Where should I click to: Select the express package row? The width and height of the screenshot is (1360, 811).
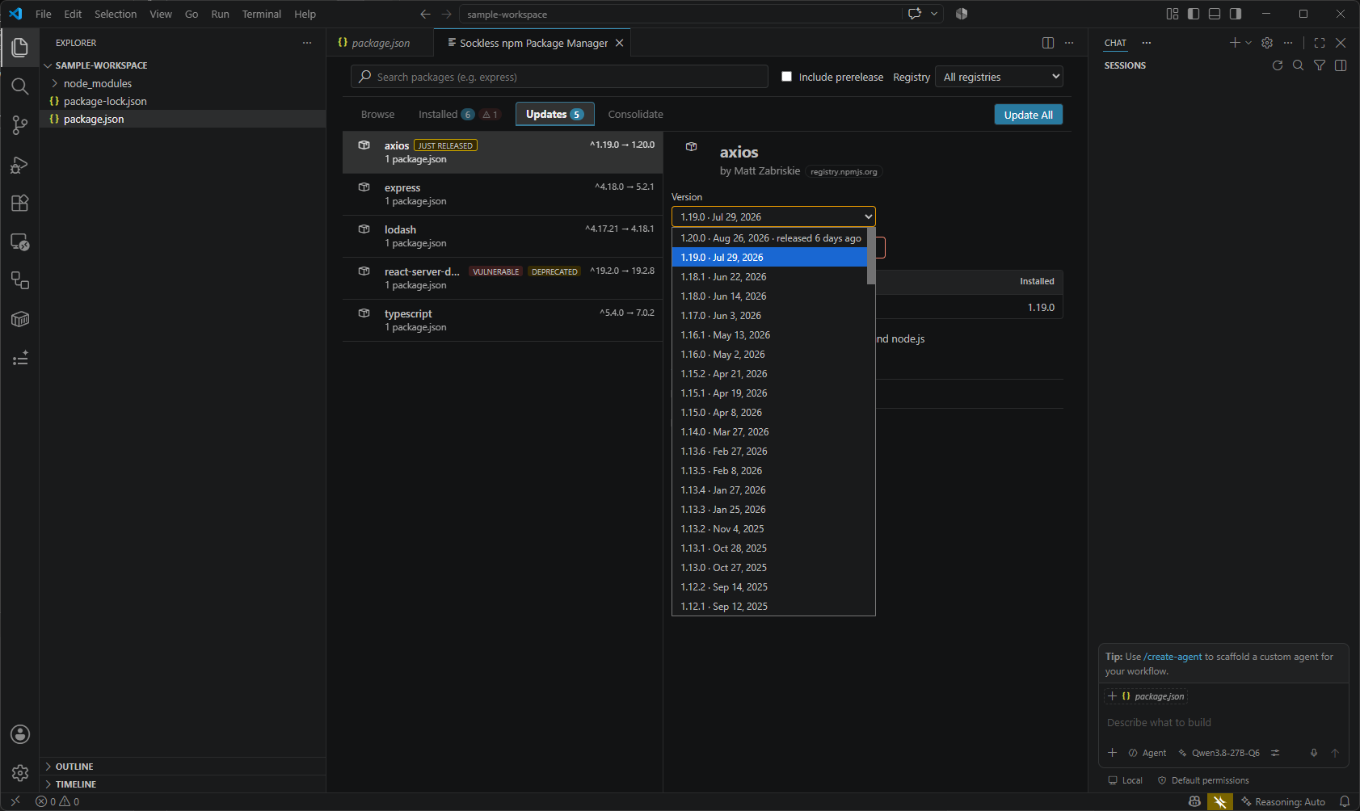pos(503,195)
